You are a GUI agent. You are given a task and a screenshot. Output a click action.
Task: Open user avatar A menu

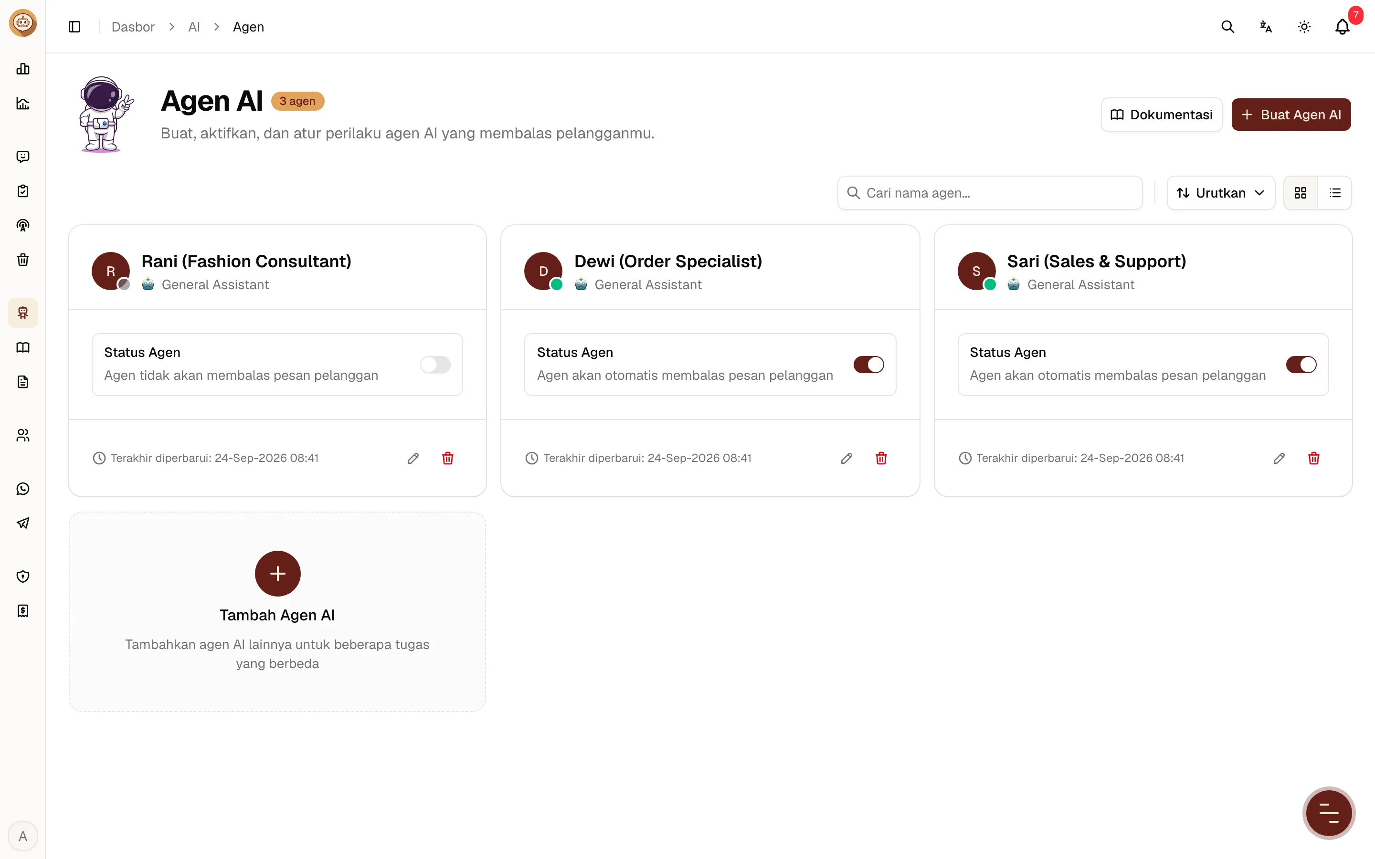coord(23,836)
